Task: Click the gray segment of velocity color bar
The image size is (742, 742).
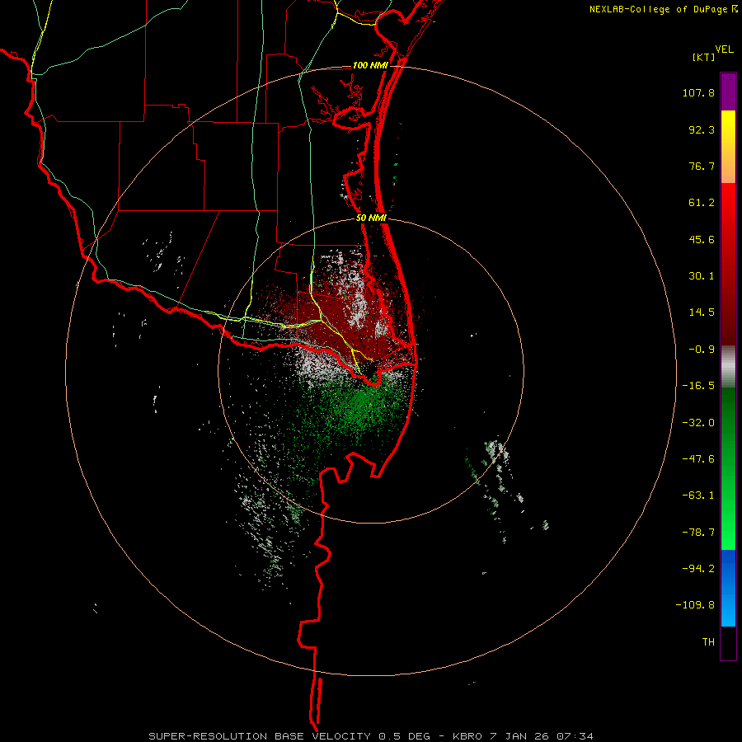Action: pyautogui.click(x=728, y=367)
